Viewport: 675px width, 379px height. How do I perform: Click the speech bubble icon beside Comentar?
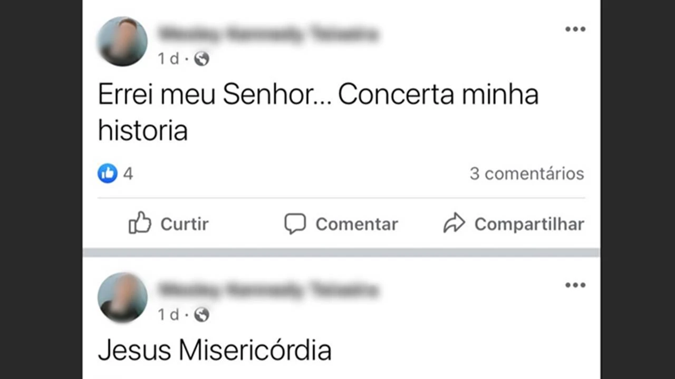[x=295, y=224]
